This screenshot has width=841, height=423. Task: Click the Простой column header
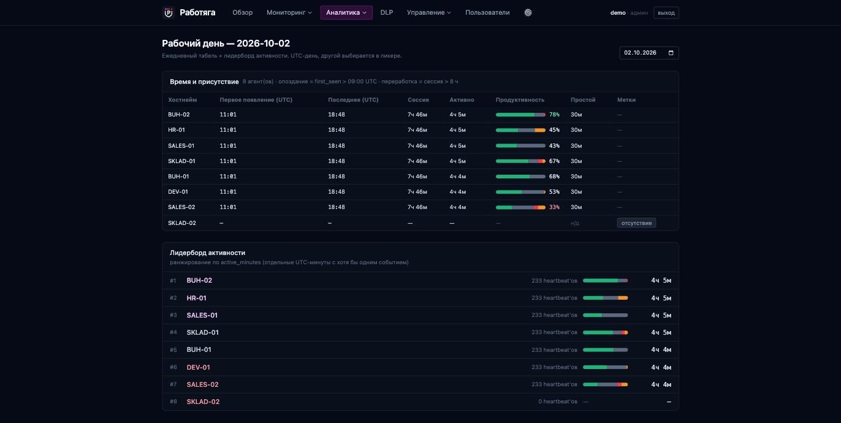(583, 100)
